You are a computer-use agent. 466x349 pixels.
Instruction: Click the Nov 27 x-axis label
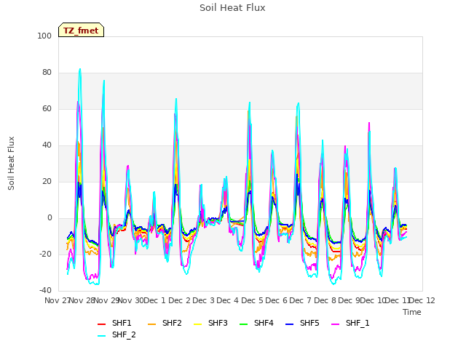pos(57,300)
